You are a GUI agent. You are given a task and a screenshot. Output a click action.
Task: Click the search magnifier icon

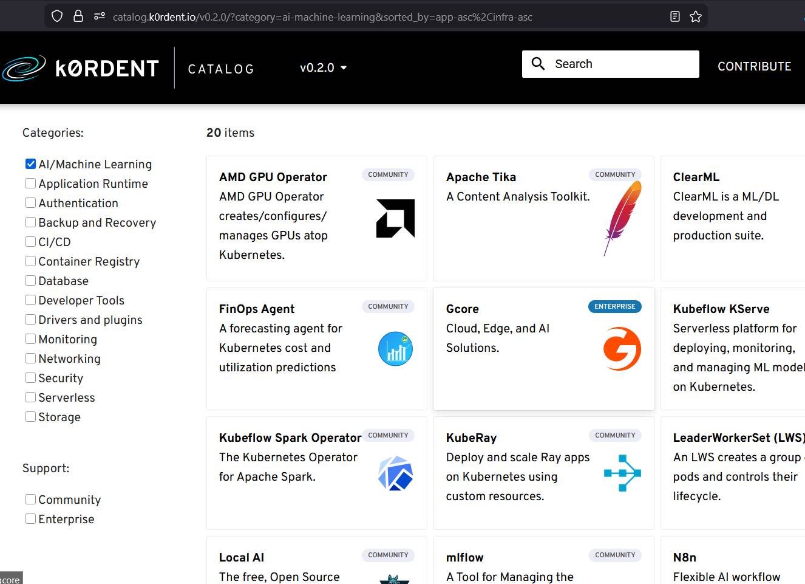[x=538, y=64]
